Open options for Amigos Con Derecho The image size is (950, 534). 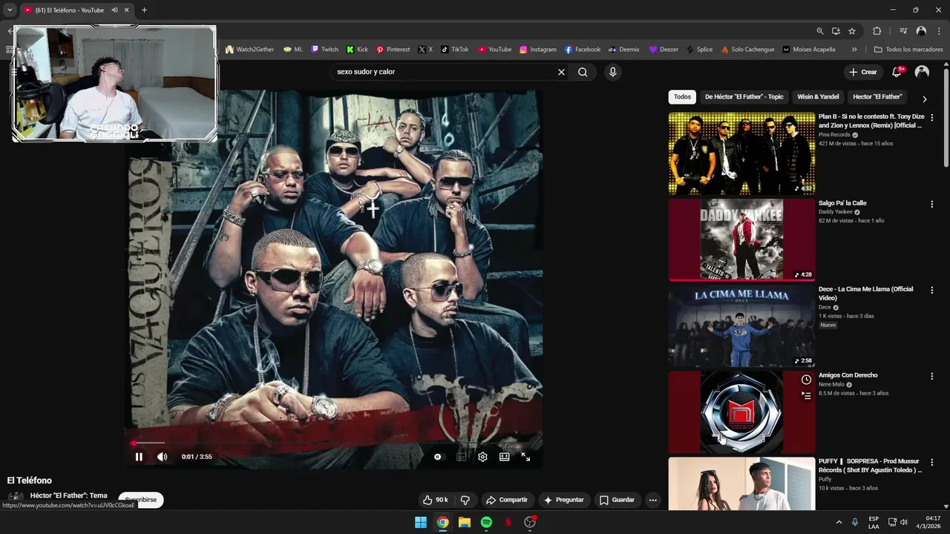click(932, 376)
